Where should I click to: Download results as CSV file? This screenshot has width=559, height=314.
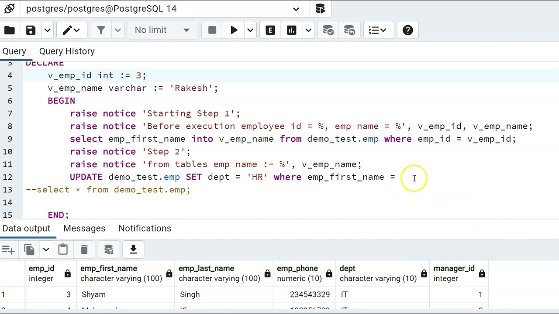133,249
